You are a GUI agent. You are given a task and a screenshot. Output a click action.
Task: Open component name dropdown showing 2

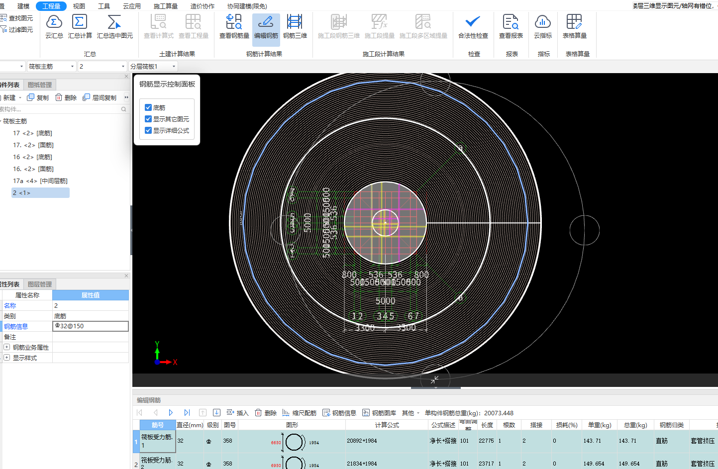102,66
